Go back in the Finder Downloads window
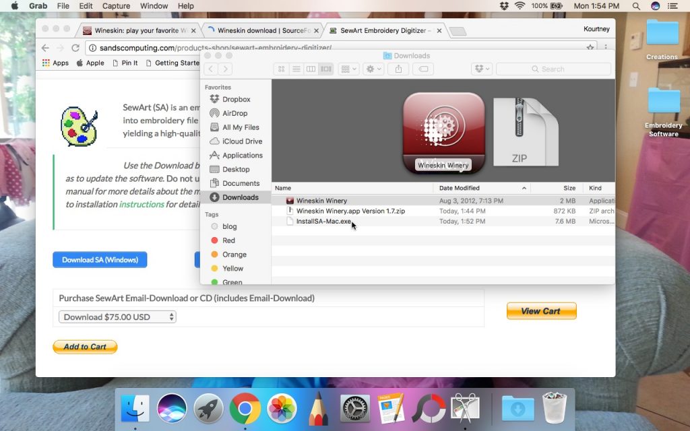 pyautogui.click(x=211, y=69)
